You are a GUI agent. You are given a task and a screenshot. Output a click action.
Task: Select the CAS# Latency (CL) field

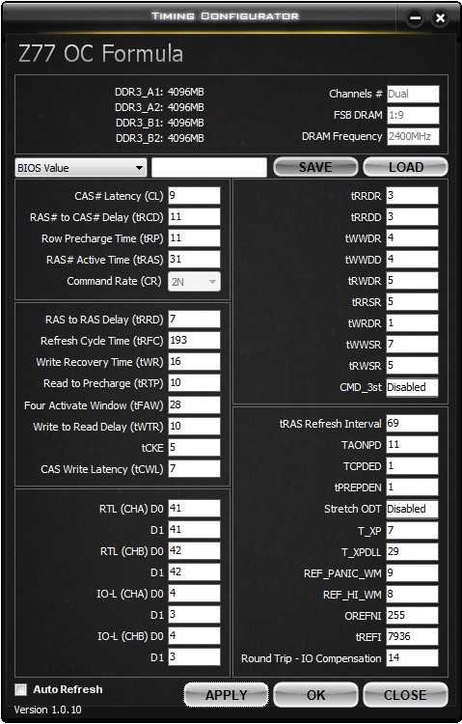click(x=194, y=195)
